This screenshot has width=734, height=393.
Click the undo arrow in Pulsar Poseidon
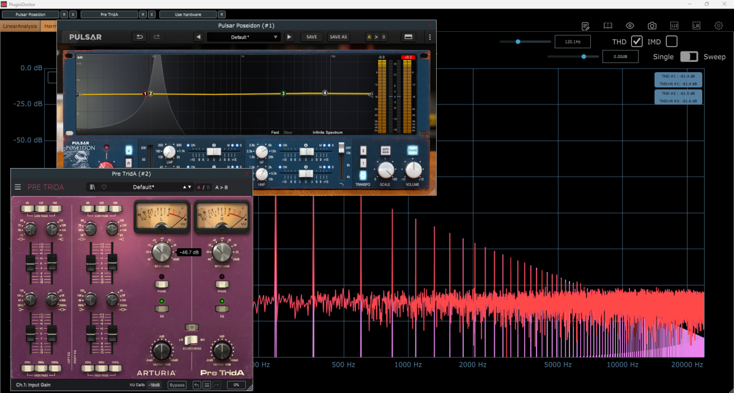[x=139, y=37]
